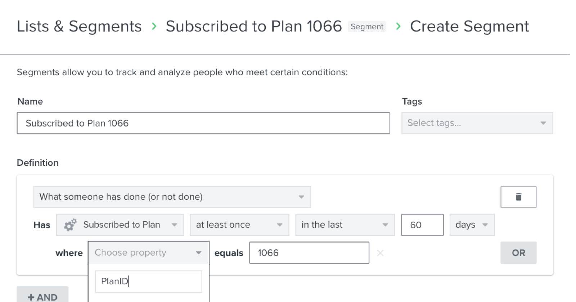Open the Subscribed to Plan metric dropdown
The image size is (576, 302).
(x=120, y=225)
